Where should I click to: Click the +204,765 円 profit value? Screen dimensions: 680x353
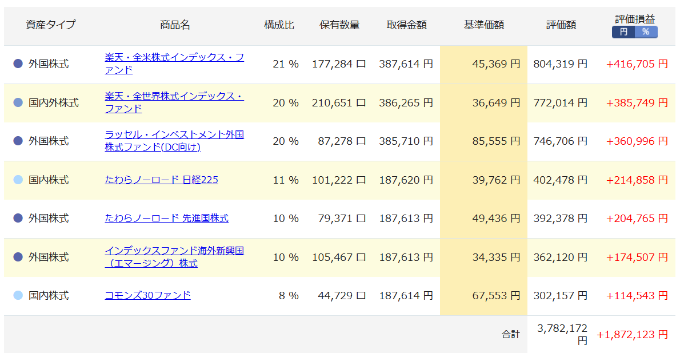click(x=637, y=218)
